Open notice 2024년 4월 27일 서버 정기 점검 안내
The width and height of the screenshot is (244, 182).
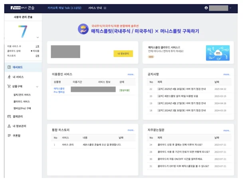[x=182, y=103]
